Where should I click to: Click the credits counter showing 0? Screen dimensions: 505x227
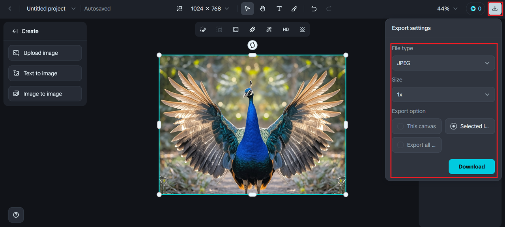tap(475, 9)
